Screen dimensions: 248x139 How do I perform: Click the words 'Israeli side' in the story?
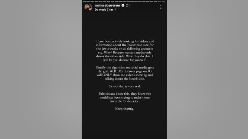click(x=137, y=79)
